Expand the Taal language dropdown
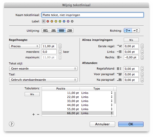This screenshot has height=137, width=153. [43, 80]
